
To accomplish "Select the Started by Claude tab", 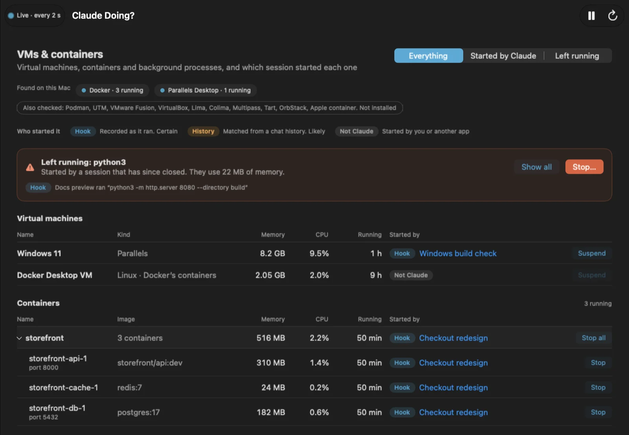I will [x=503, y=56].
